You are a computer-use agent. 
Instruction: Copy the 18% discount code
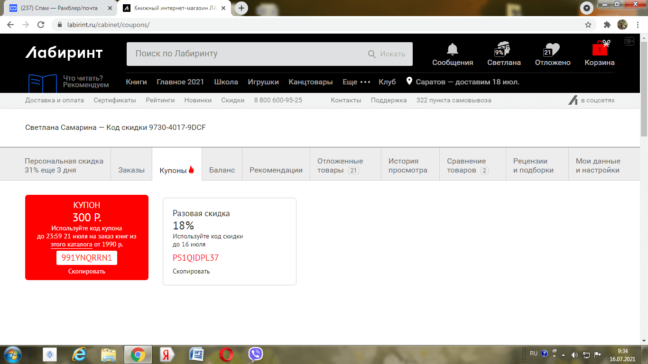click(191, 271)
